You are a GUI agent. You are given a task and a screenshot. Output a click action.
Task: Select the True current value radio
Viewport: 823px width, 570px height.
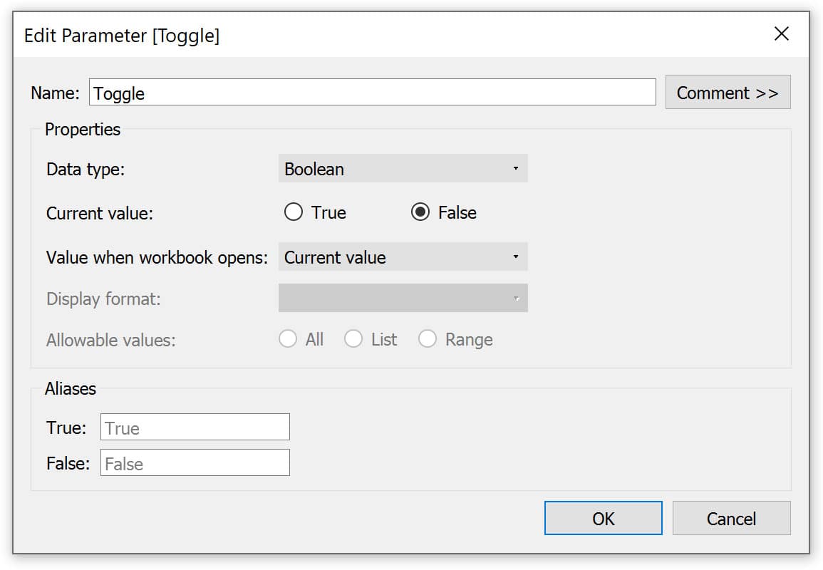click(294, 212)
